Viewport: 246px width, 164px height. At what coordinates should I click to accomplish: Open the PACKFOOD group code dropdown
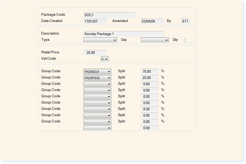[97, 78]
